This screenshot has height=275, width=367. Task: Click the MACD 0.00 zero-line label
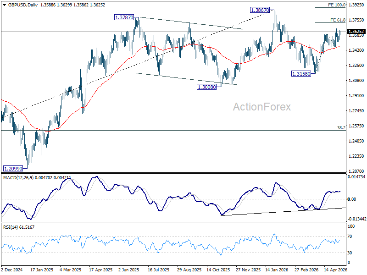tap(352, 199)
